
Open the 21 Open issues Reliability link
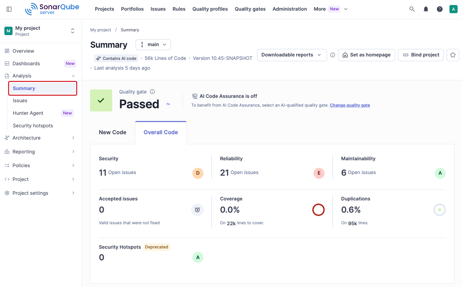(x=239, y=173)
